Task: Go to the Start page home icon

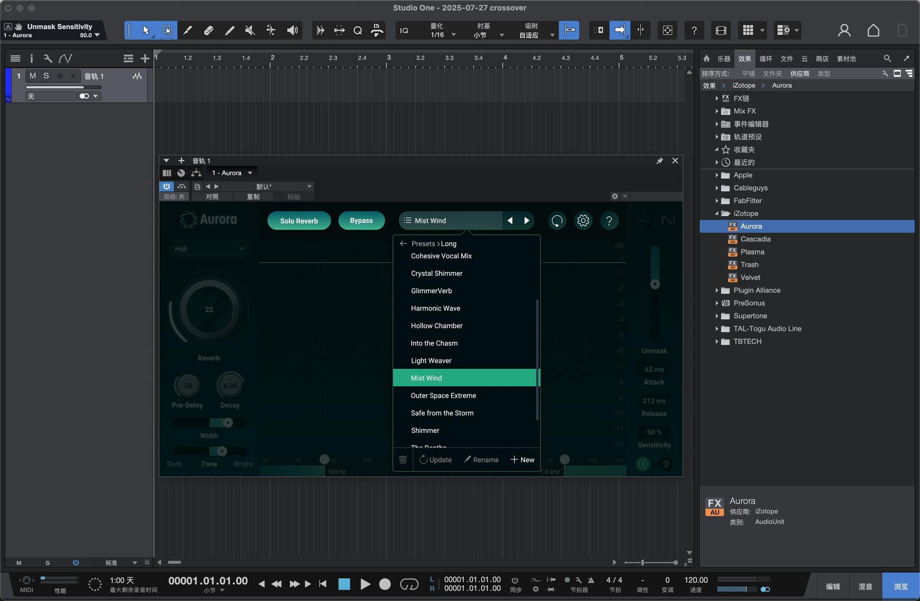Action: pyautogui.click(x=873, y=31)
